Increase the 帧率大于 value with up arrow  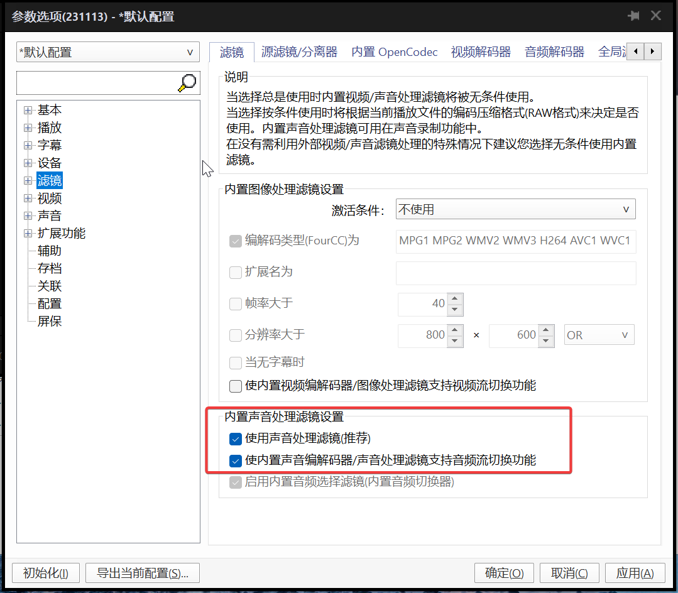click(454, 298)
